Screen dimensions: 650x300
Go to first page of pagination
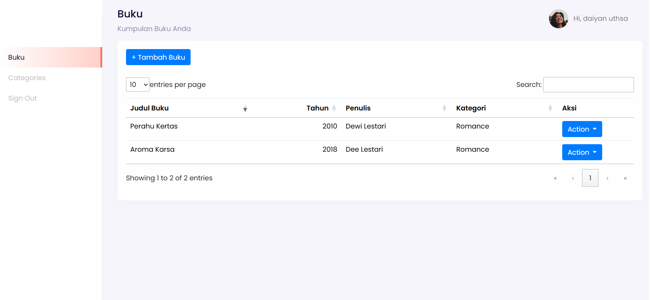[x=555, y=178]
